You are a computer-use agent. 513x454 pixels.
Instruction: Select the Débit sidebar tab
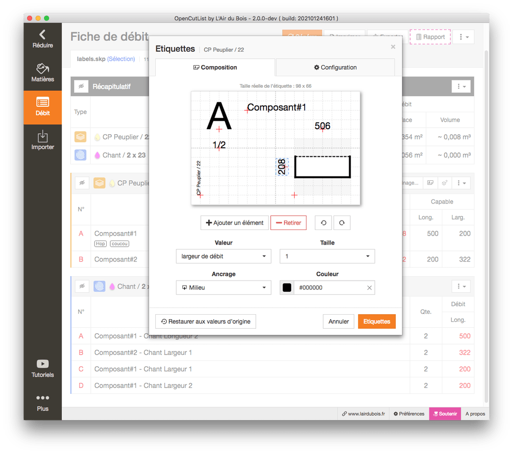(x=43, y=107)
